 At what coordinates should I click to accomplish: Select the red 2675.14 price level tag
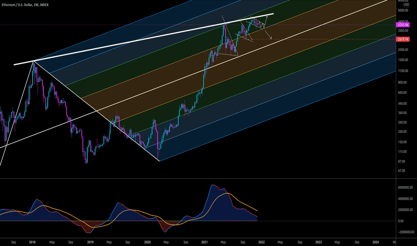coord(403,39)
